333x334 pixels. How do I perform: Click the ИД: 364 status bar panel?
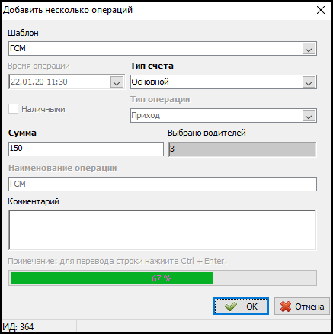(39, 326)
